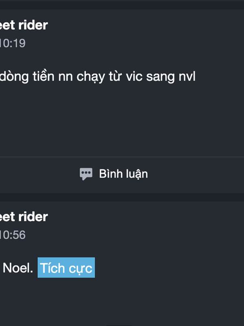Image resolution: width=244 pixels, height=326 pixels.
Task: Click the abbreviation nn in the first post
Action: point(65,76)
